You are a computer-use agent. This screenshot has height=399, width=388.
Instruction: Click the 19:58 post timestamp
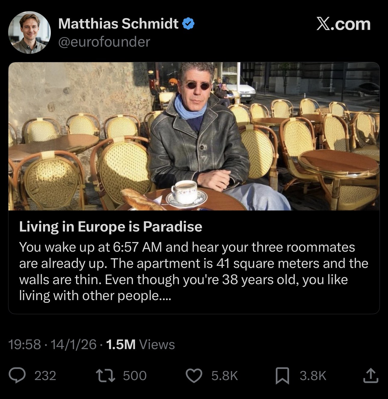click(x=25, y=345)
